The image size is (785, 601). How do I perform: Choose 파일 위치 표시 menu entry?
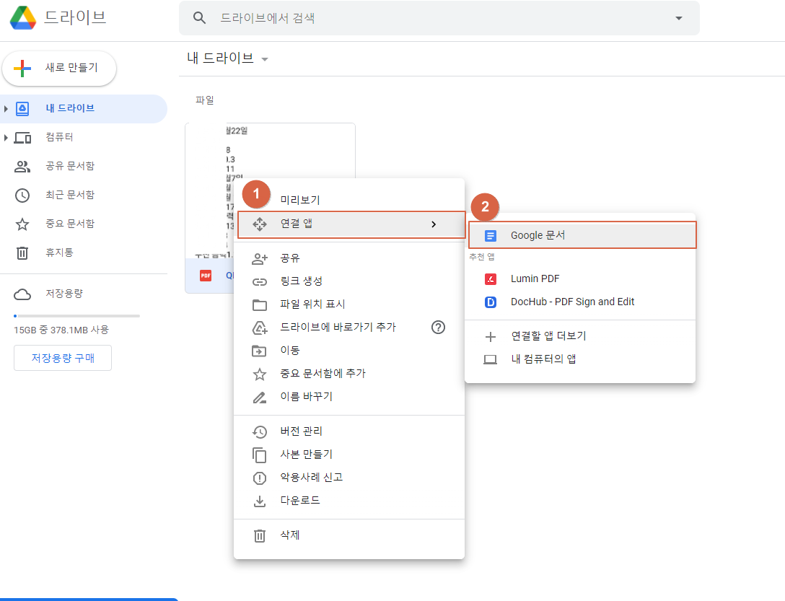349,304
